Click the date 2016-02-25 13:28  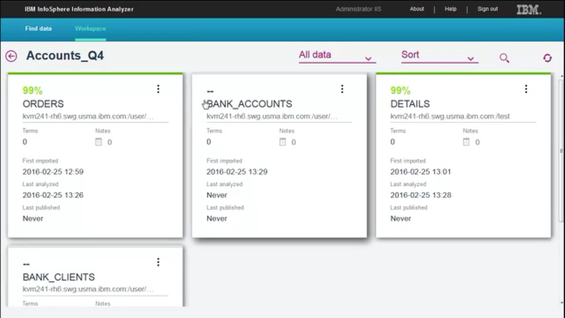(421, 195)
